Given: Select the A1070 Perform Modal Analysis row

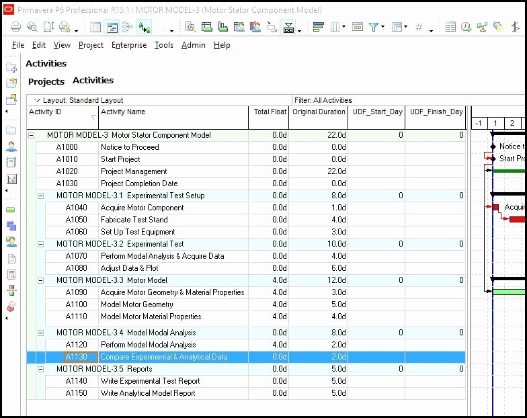Looking at the screenshot, I should (161, 256).
